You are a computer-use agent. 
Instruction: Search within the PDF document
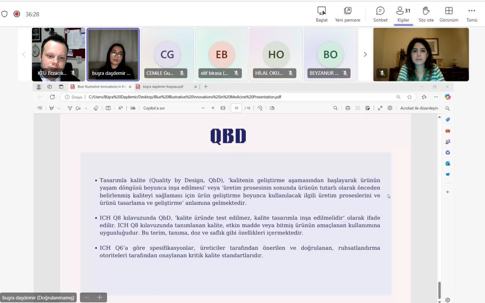pos(335,108)
